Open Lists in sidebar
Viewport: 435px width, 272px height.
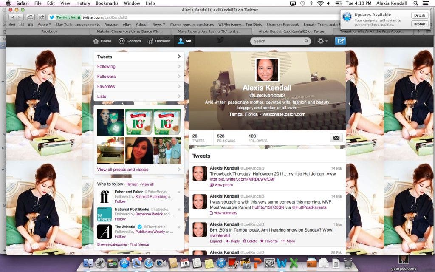click(139, 96)
